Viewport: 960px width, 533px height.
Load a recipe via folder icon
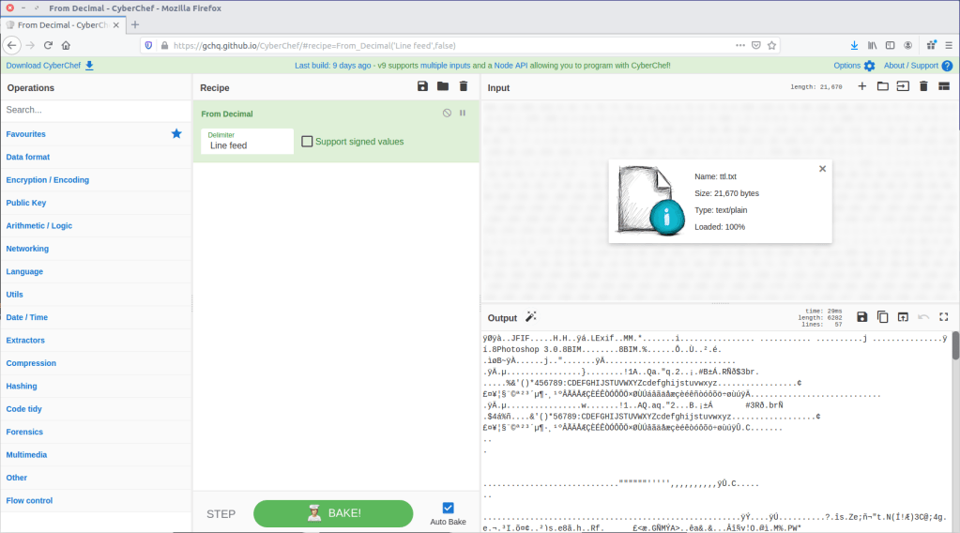[443, 87]
